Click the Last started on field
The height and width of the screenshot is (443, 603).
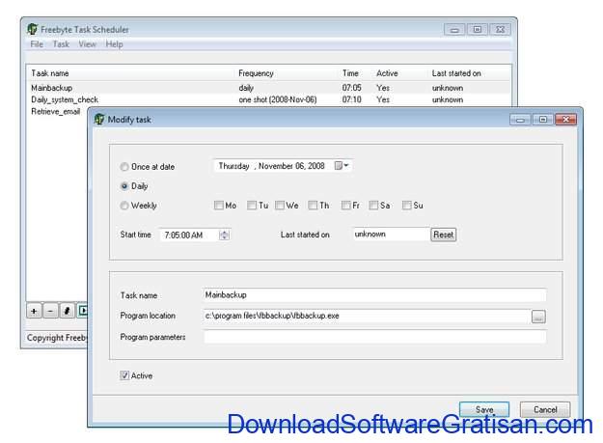click(391, 235)
